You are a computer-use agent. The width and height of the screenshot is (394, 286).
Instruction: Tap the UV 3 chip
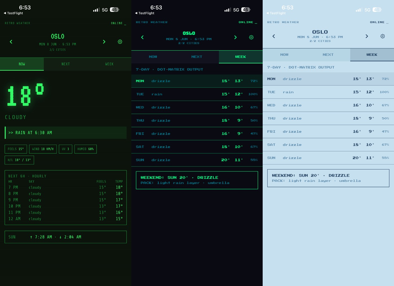[x=65, y=149]
